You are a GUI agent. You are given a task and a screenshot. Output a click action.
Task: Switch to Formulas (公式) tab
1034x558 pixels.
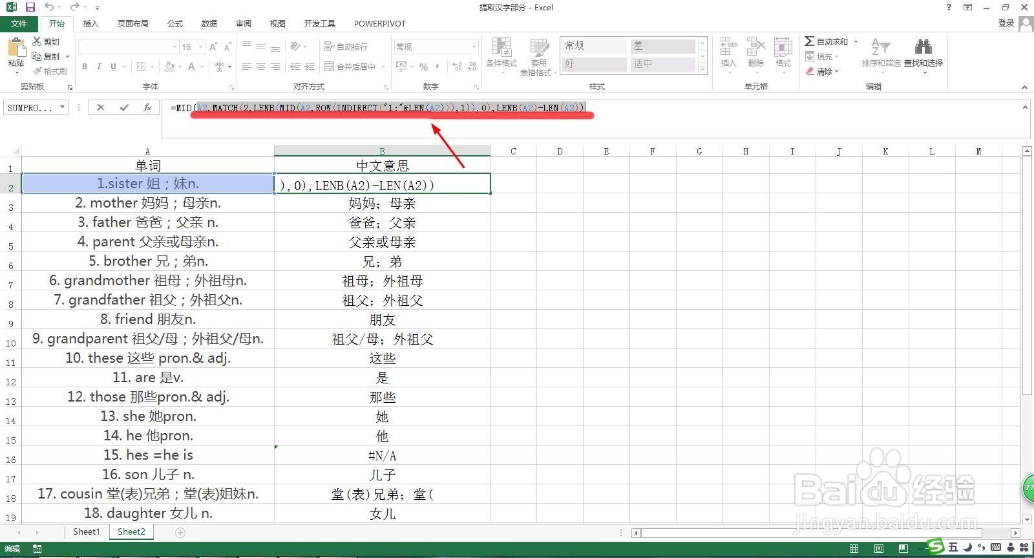click(x=175, y=23)
